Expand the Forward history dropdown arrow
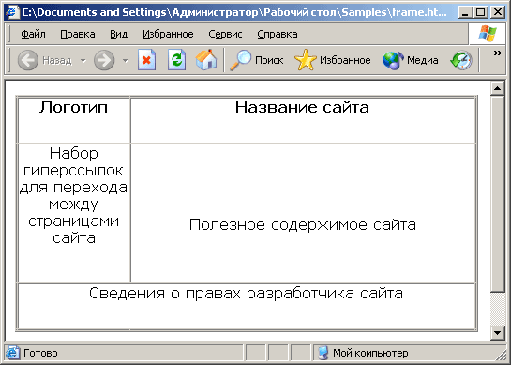This screenshot has width=511, height=365. pyautogui.click(x=125, y=60)
